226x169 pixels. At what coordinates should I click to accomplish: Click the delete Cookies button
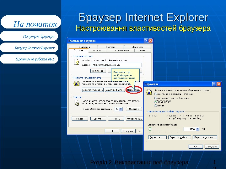[93, 90]
